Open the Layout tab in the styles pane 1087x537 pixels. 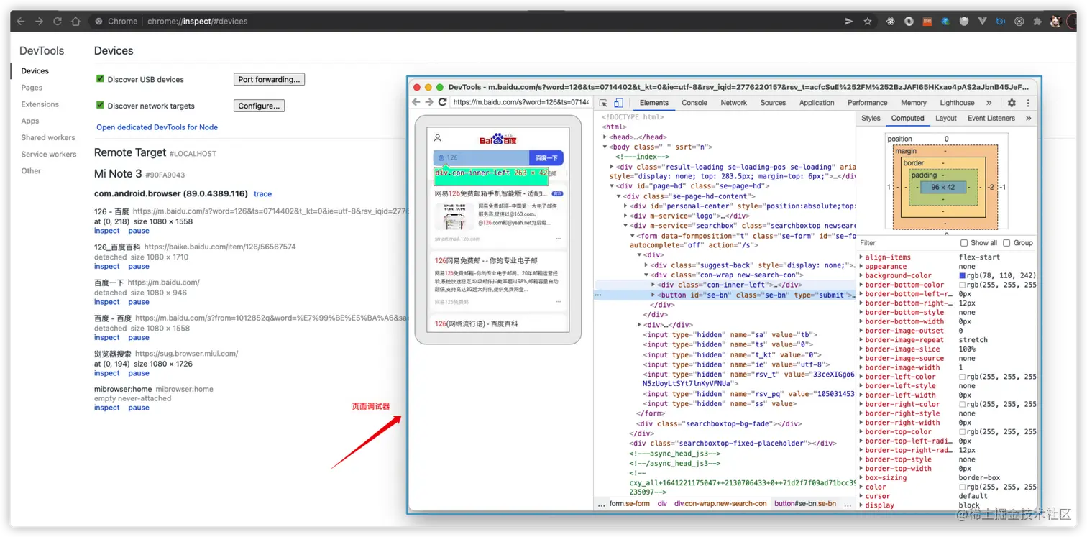point(946,118)
